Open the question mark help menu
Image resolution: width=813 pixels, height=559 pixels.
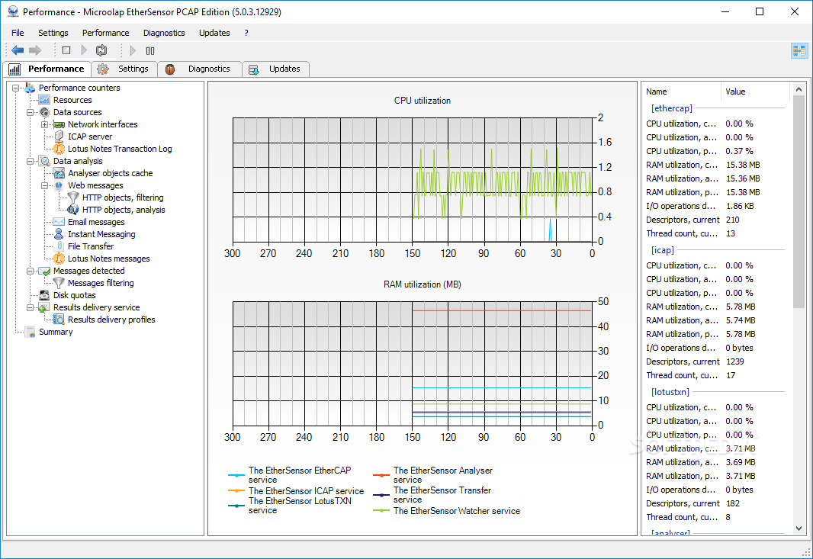[246, 33]
